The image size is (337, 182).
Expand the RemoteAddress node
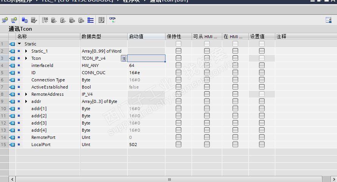pyautogui.click(x=26, y=94)
